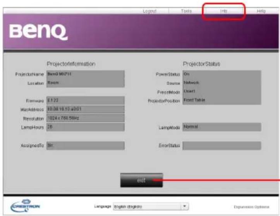Click the Crestron logo icon

[25, 206]
